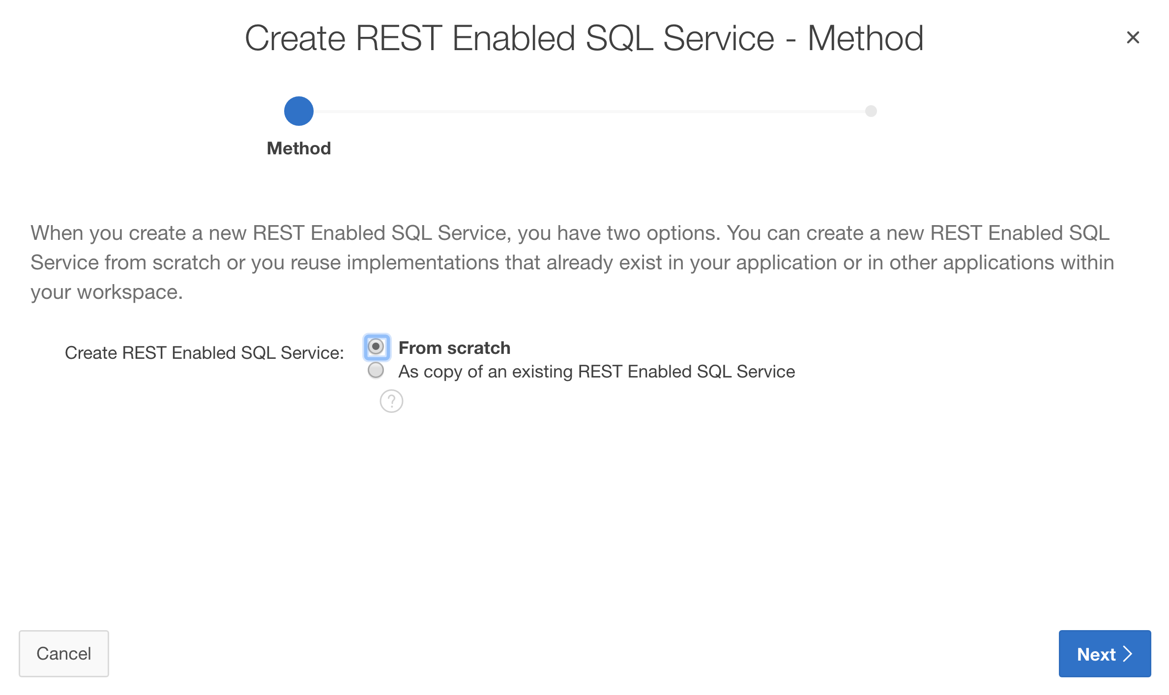Screen dimensions: 1169x695
Task: Click the Create REST Enabled SQL Service field label
Action: click(x=204, y=353)
